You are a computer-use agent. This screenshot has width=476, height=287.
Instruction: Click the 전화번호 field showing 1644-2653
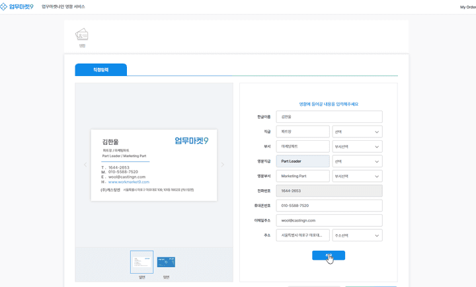tap(329, 190)
